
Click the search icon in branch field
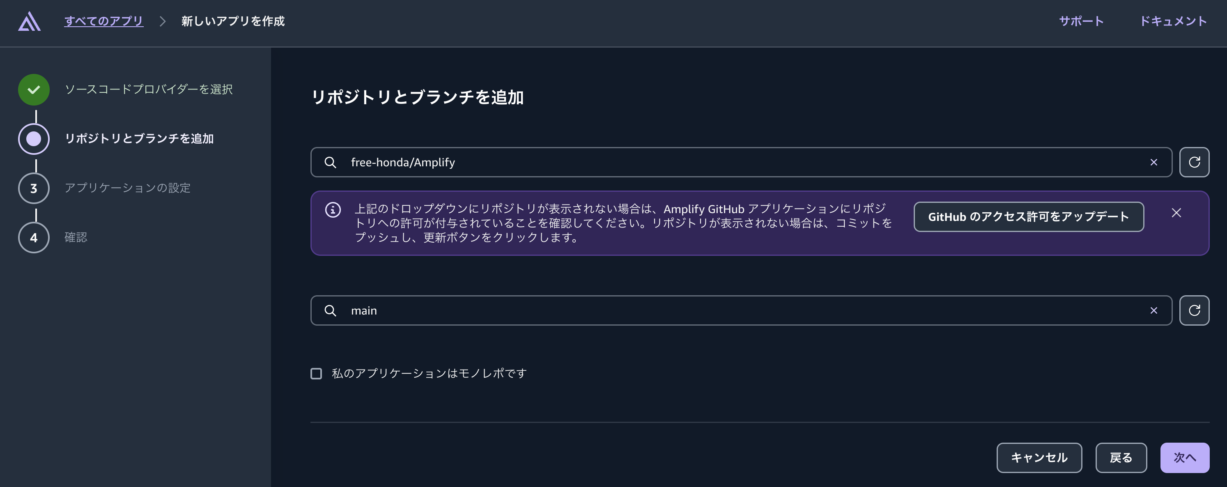pyautogui.click(x=330, y=310)
